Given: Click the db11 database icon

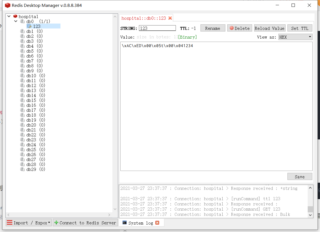Looking at the screenshot, I should (22, 81).
